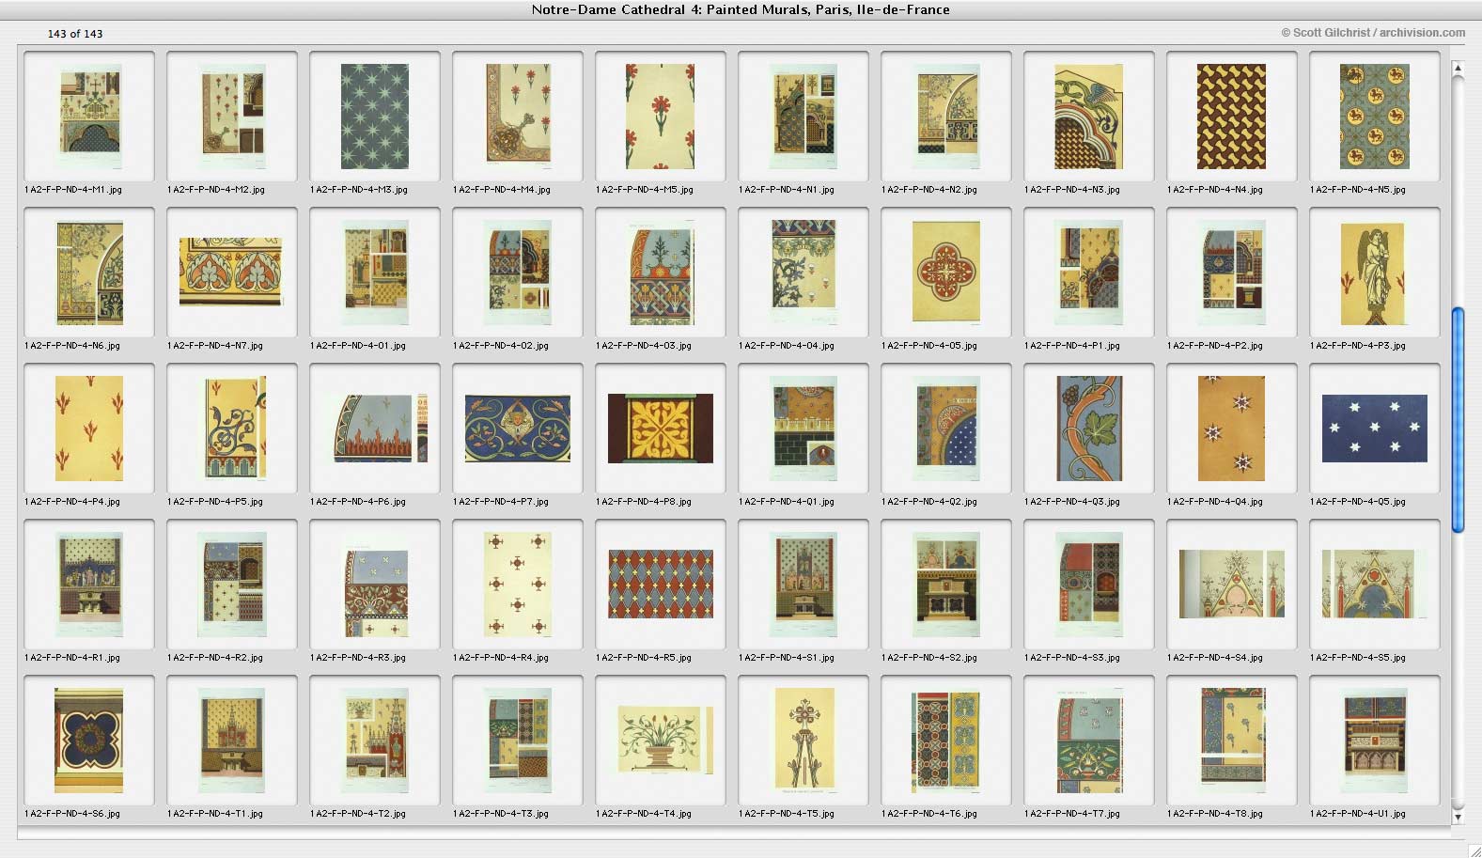Click the label 1A2-F-P-ND-4-S3.jpg

1072,658
